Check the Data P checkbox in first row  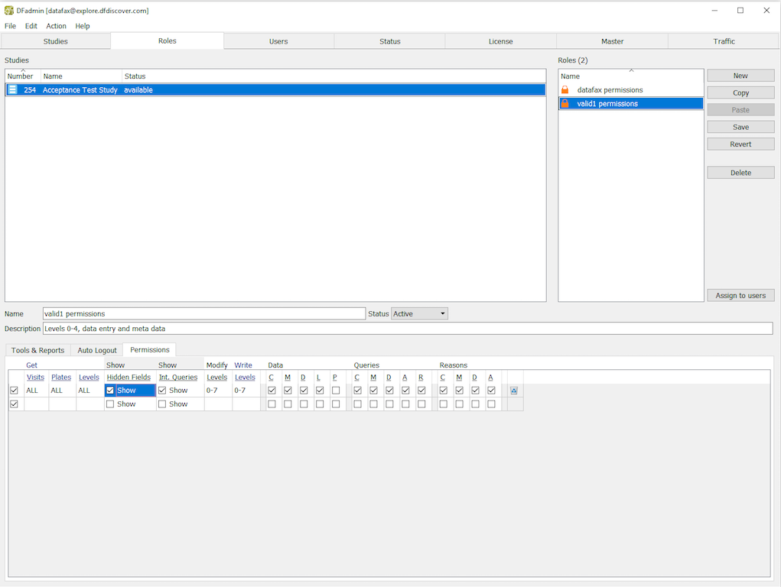pos(336,391)
